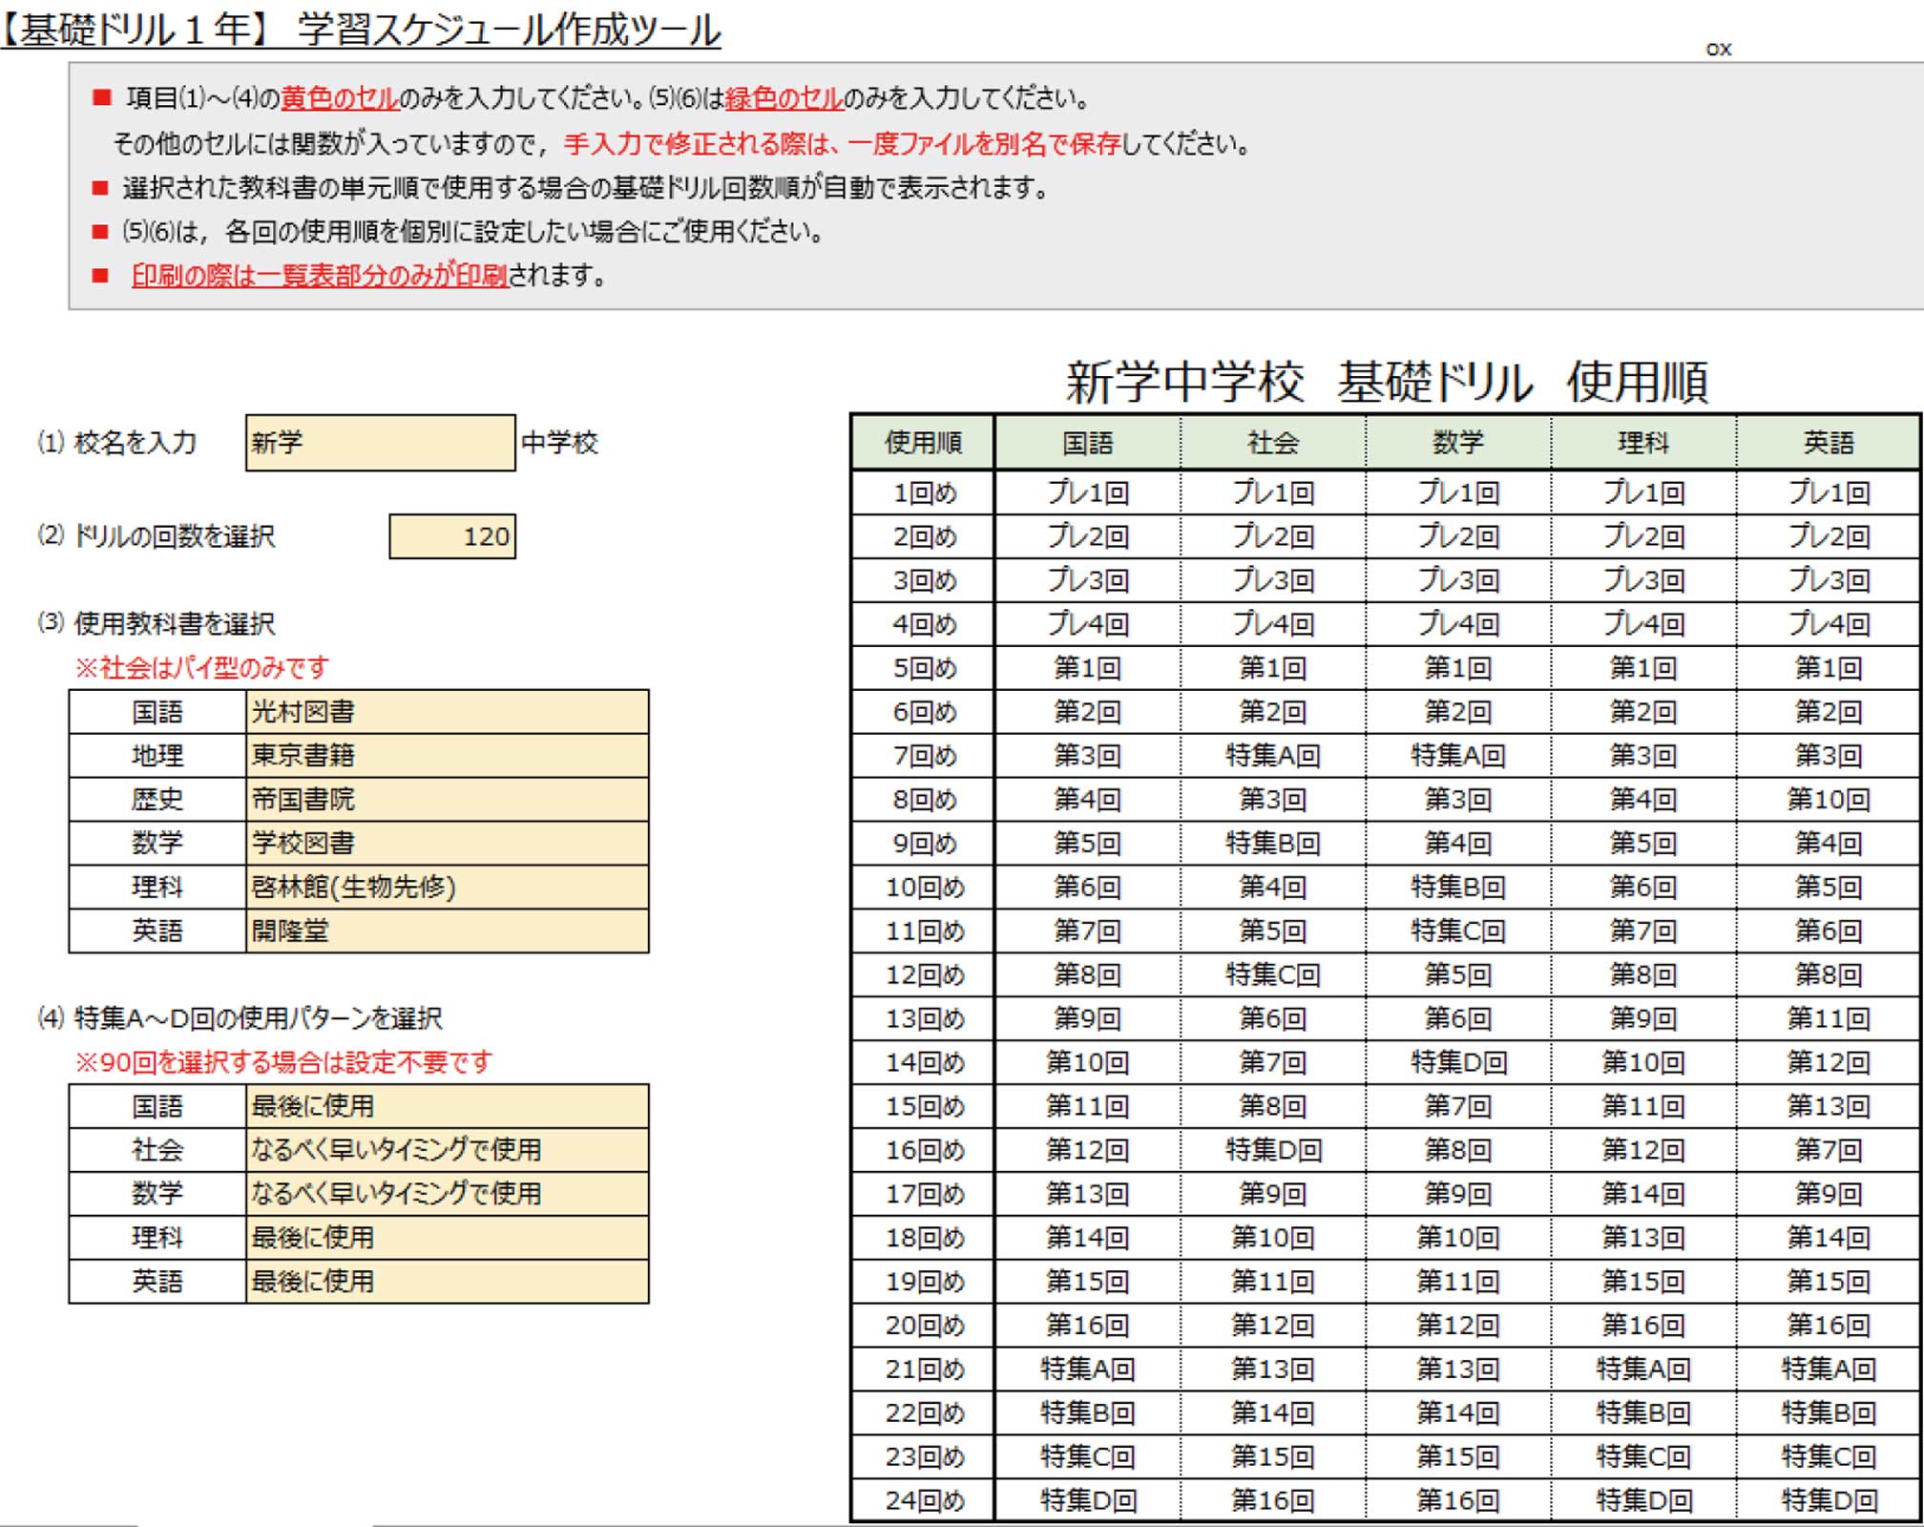Select 英語 pattern cell 最後に使用

coord(447,1282)
